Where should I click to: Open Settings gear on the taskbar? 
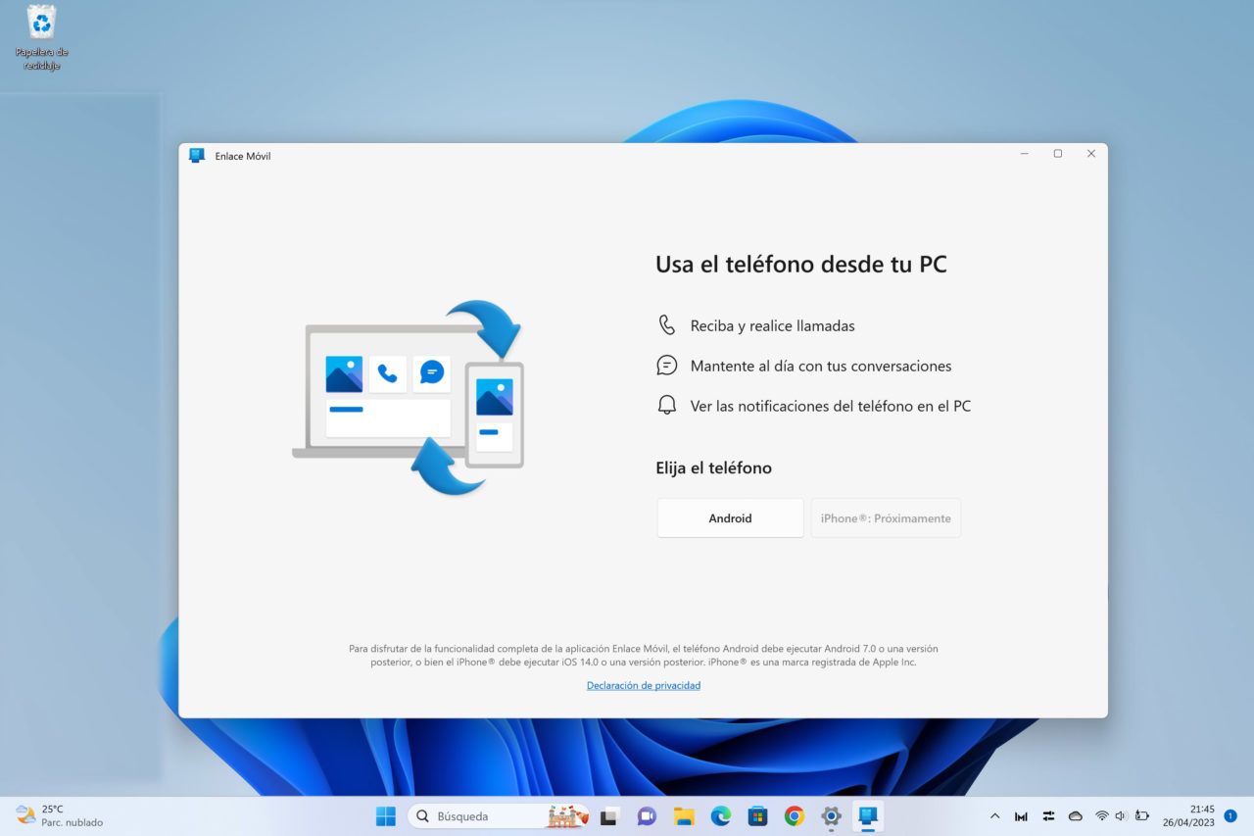point(832,815)
